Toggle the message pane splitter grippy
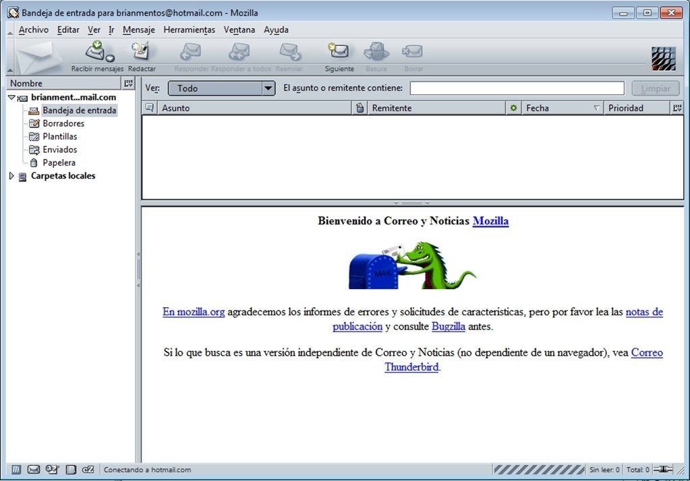 point(412,203)
